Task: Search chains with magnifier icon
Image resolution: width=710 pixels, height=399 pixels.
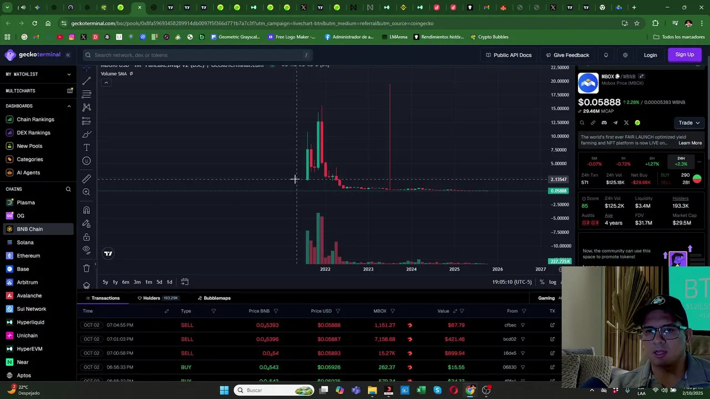Action: (68, 190)
